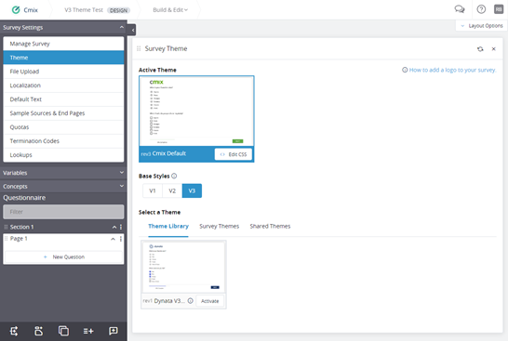Open Manage Survey settings
The width and height of the screenshot is (508, 341).
[63, 44]
